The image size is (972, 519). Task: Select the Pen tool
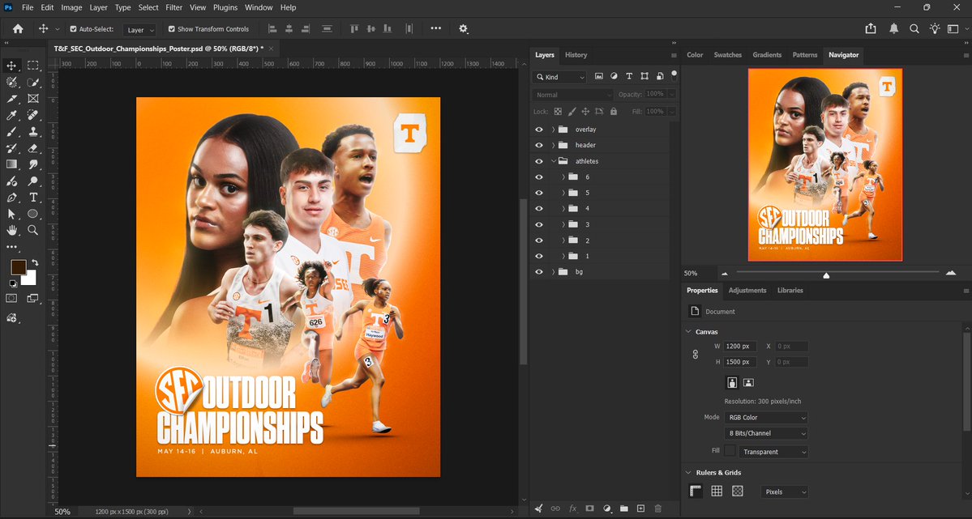[x=12, y=198]
